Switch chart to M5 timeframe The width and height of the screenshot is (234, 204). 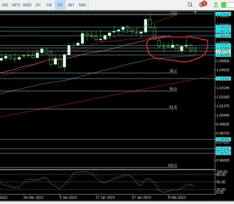click(6, 5)
